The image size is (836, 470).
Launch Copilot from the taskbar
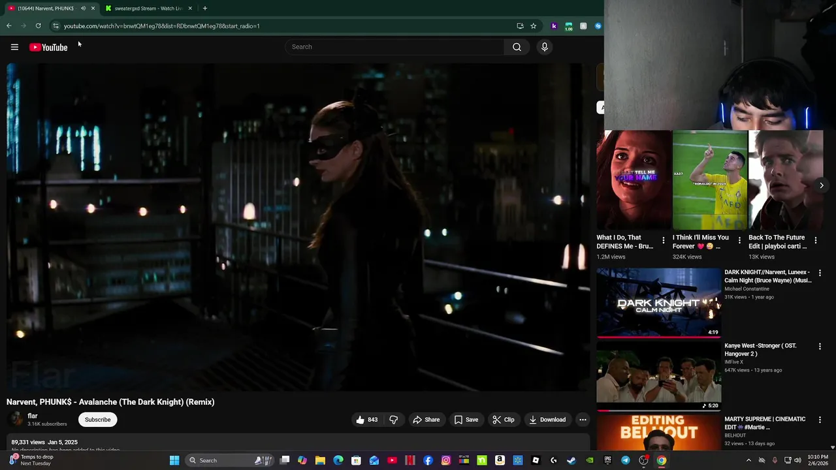(x=302, y=460)
